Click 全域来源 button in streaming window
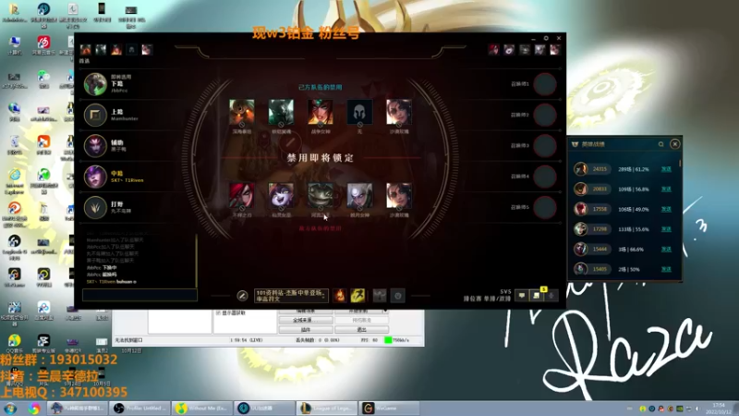This screenshot has width=739, height=416. point(306,320)
